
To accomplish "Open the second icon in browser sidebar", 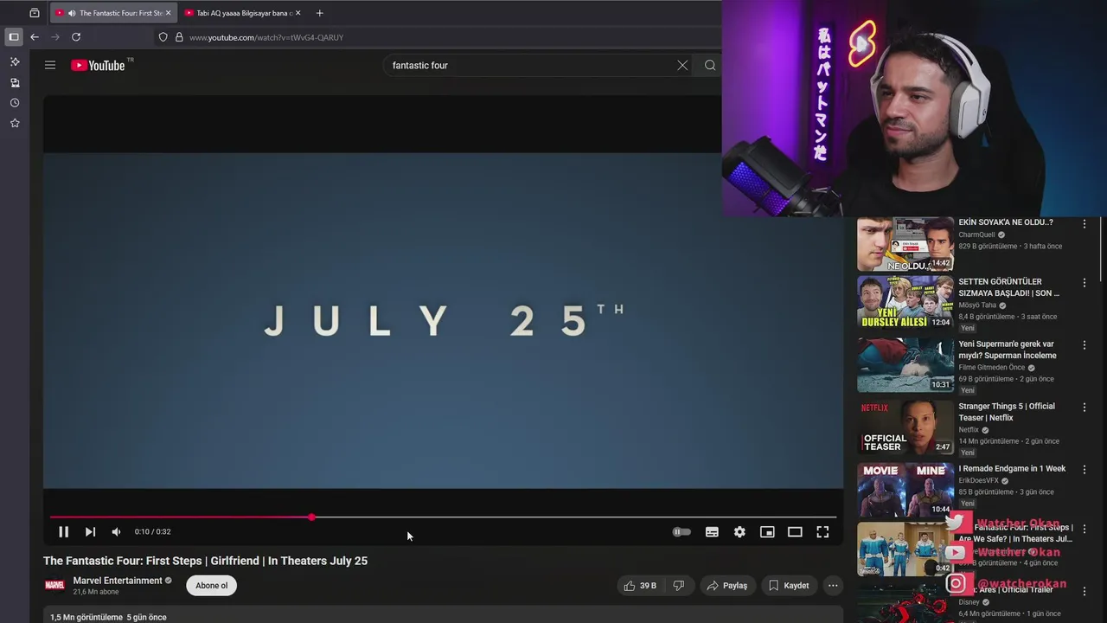I will tap(15, 83).
